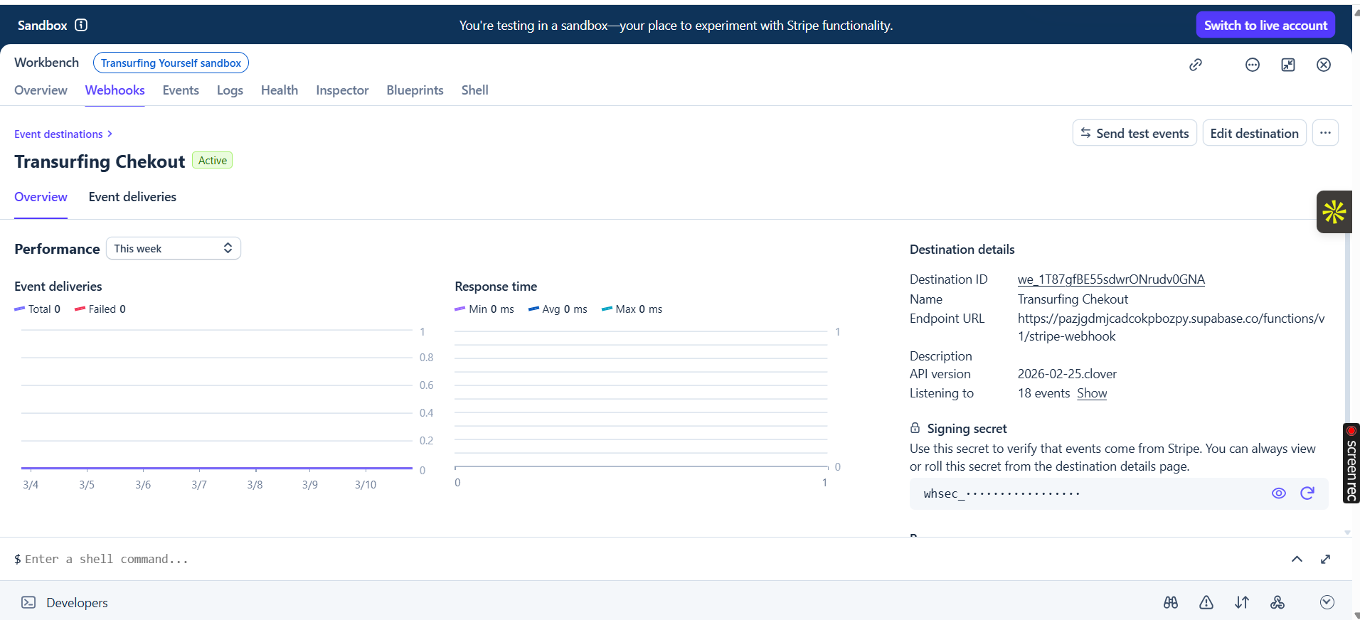
Task: Open the Inspector tab
Action: [342, 90]
